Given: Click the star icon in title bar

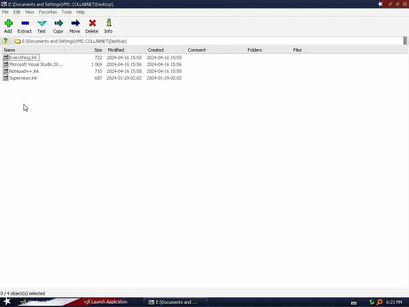Looking at the screenshot, I should [380, 4].
